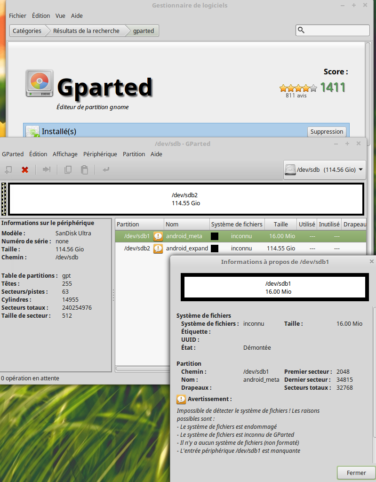Open Édition menu in Gestionnaire de logiciels
The width and height of the screenshot is (376, 482).
[41, 16]
